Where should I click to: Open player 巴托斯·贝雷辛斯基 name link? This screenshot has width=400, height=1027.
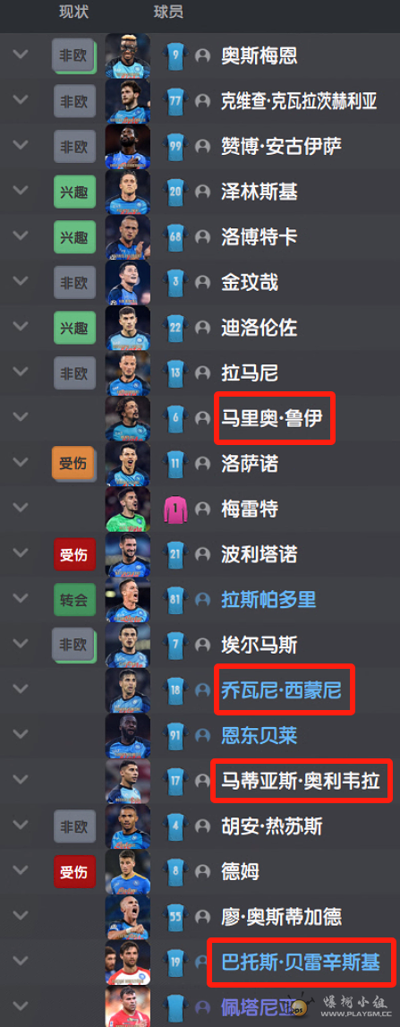301,963
